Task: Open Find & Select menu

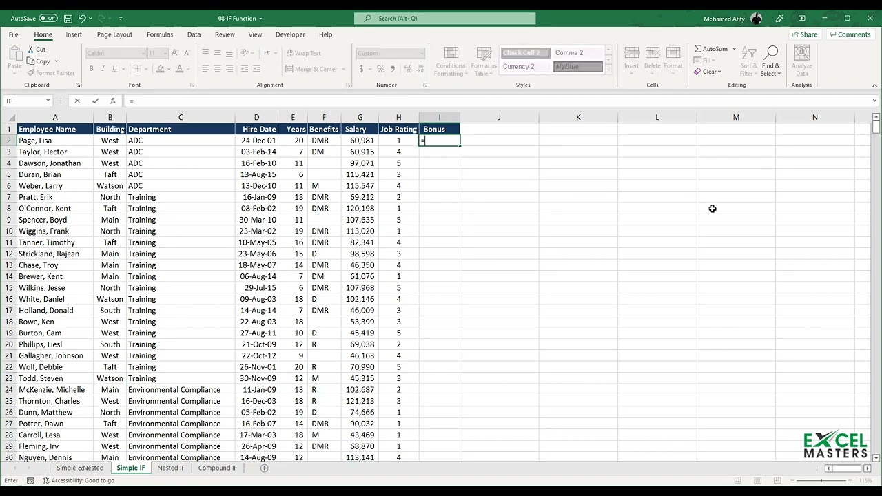Action: pos(771,62)
